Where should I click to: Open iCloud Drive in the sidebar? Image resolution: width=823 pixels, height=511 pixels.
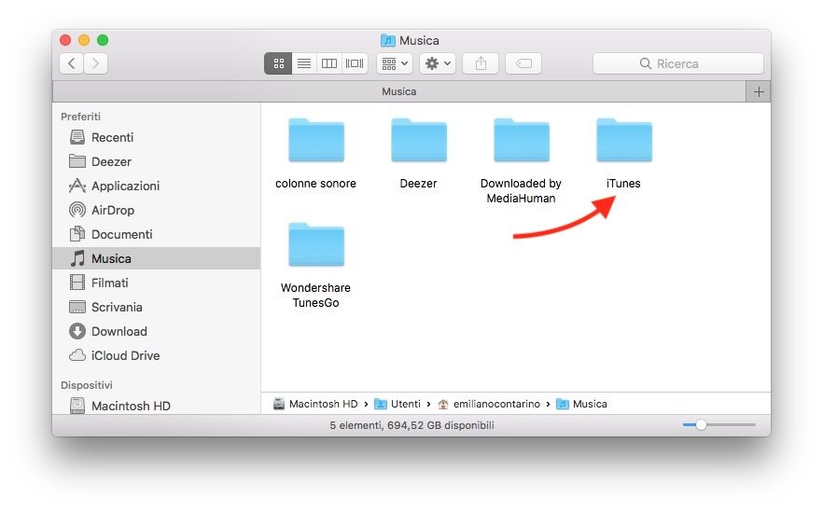pos(157,355)
